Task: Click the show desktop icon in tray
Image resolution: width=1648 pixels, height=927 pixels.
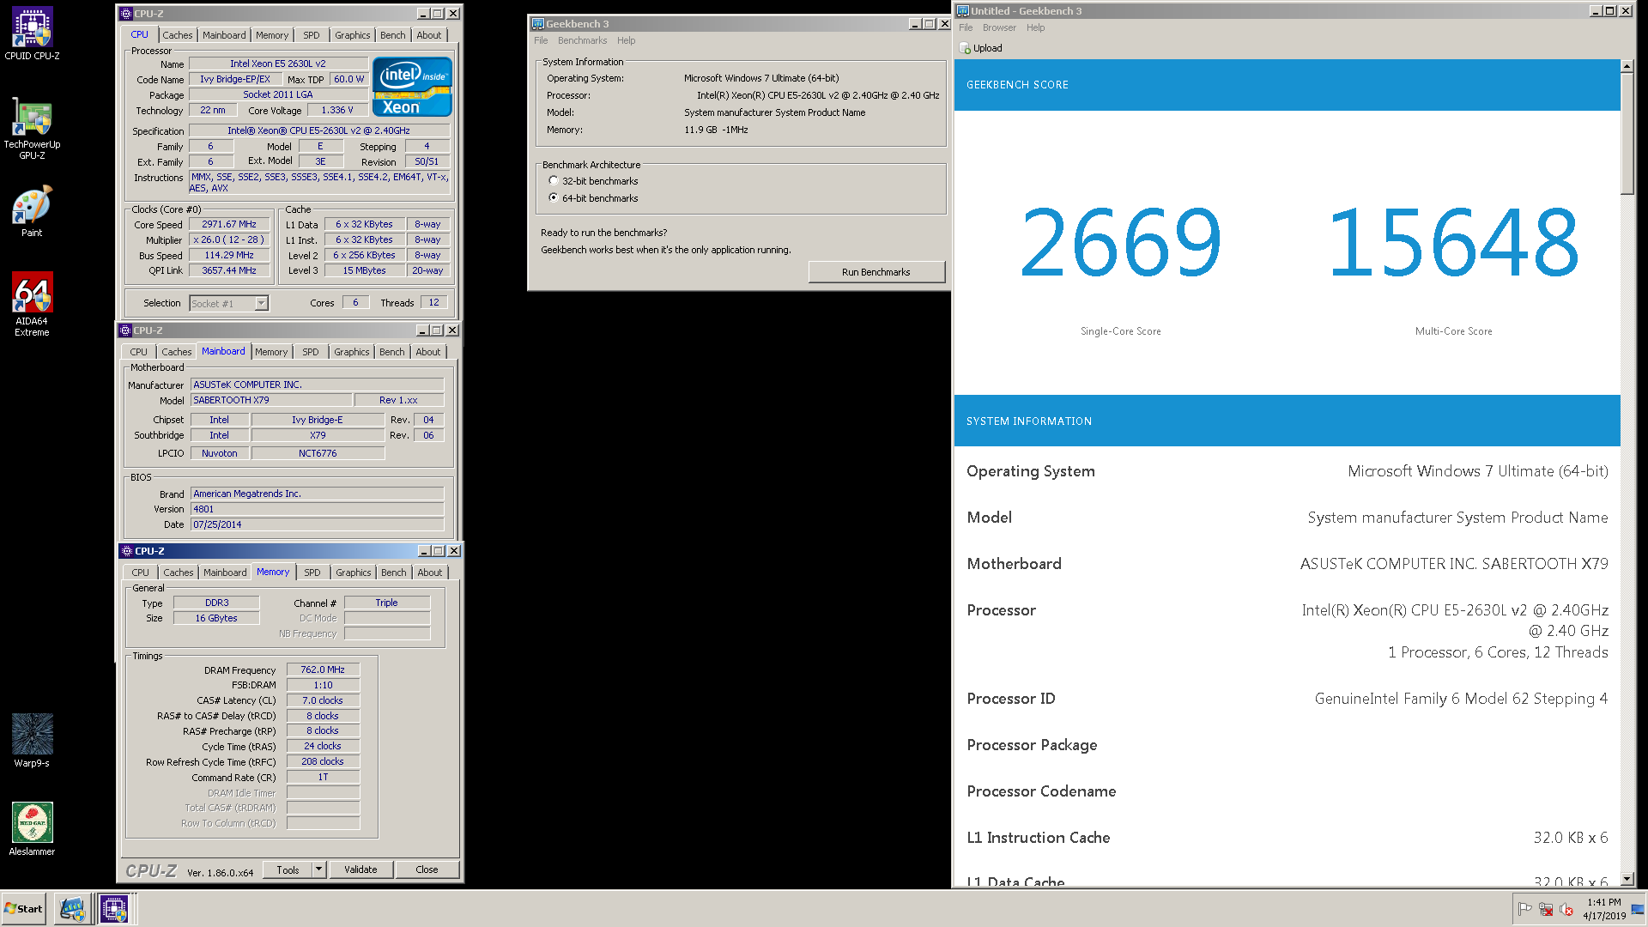Action: 1638,909
